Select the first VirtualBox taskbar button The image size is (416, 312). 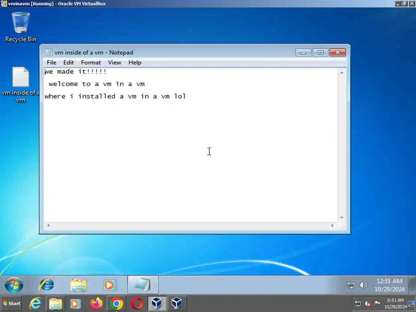coord(157,303)
